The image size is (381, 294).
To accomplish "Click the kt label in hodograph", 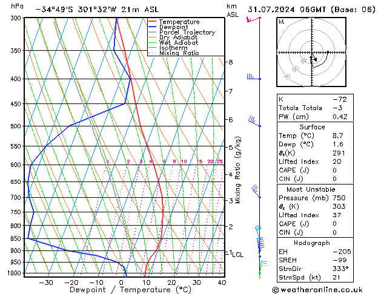I will click(x=282, y=22).
